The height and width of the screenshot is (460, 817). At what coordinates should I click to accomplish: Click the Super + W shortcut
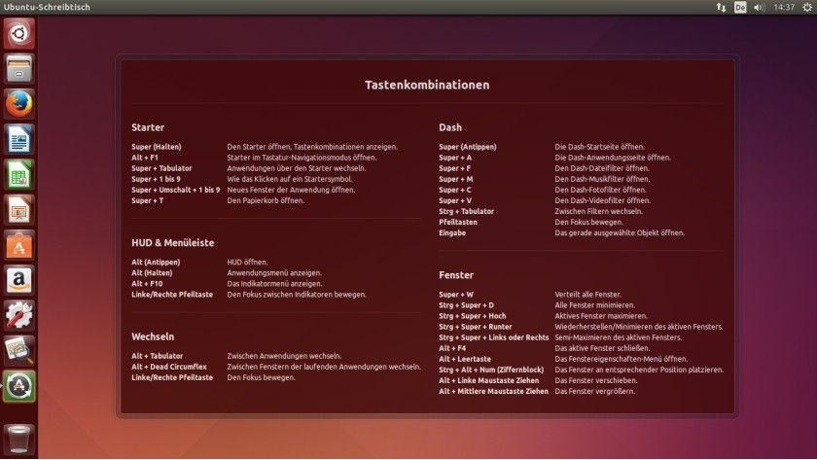tap(456, 295)
